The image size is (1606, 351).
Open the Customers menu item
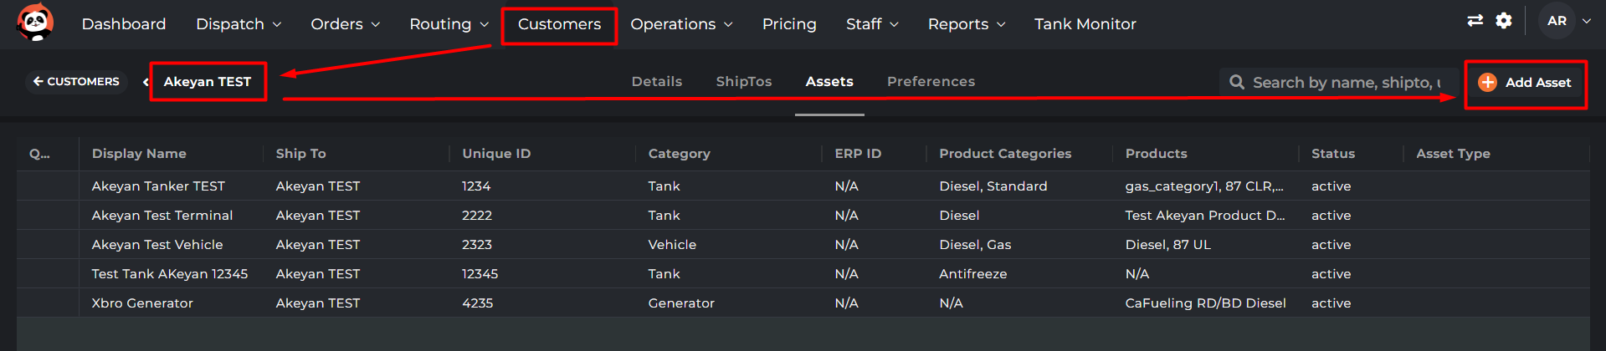(559, 24)
